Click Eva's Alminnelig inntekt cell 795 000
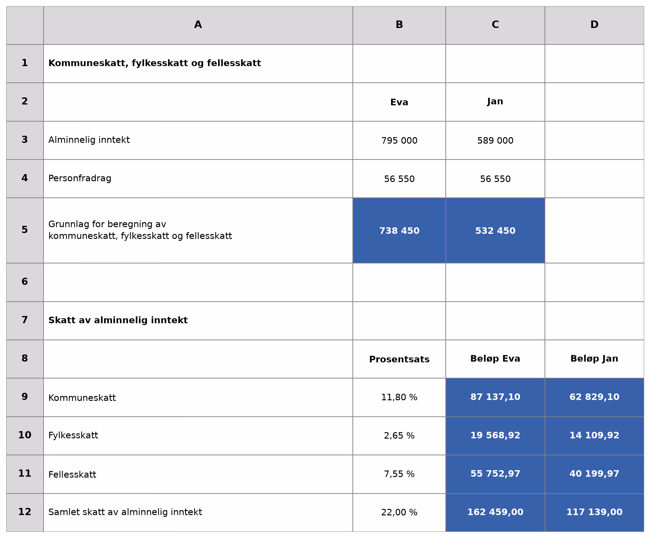 [x=399, y=140]
